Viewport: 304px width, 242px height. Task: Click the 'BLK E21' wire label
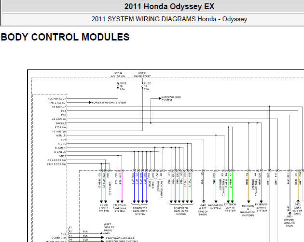click(288, 179)
